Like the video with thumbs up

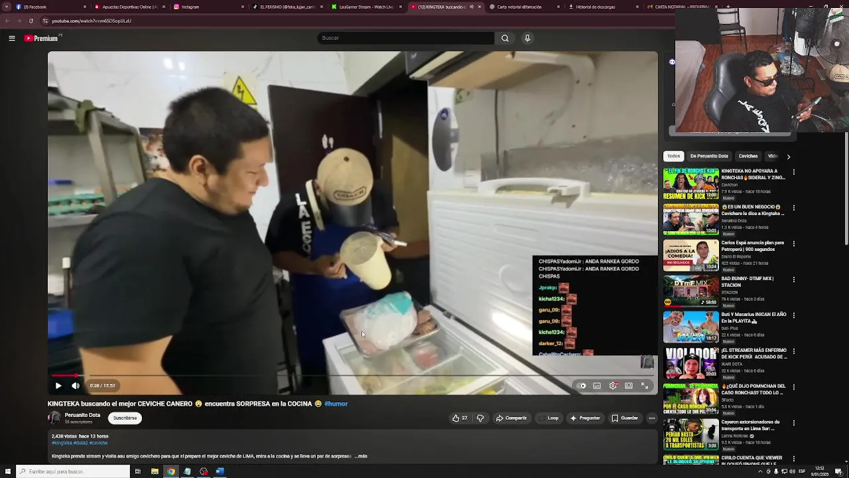coord(460,418)
